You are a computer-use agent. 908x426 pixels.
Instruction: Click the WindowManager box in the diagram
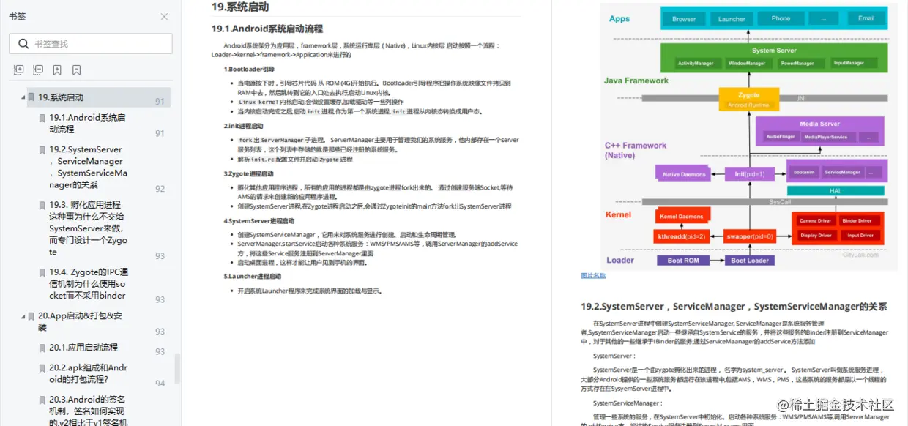point(746,64)
